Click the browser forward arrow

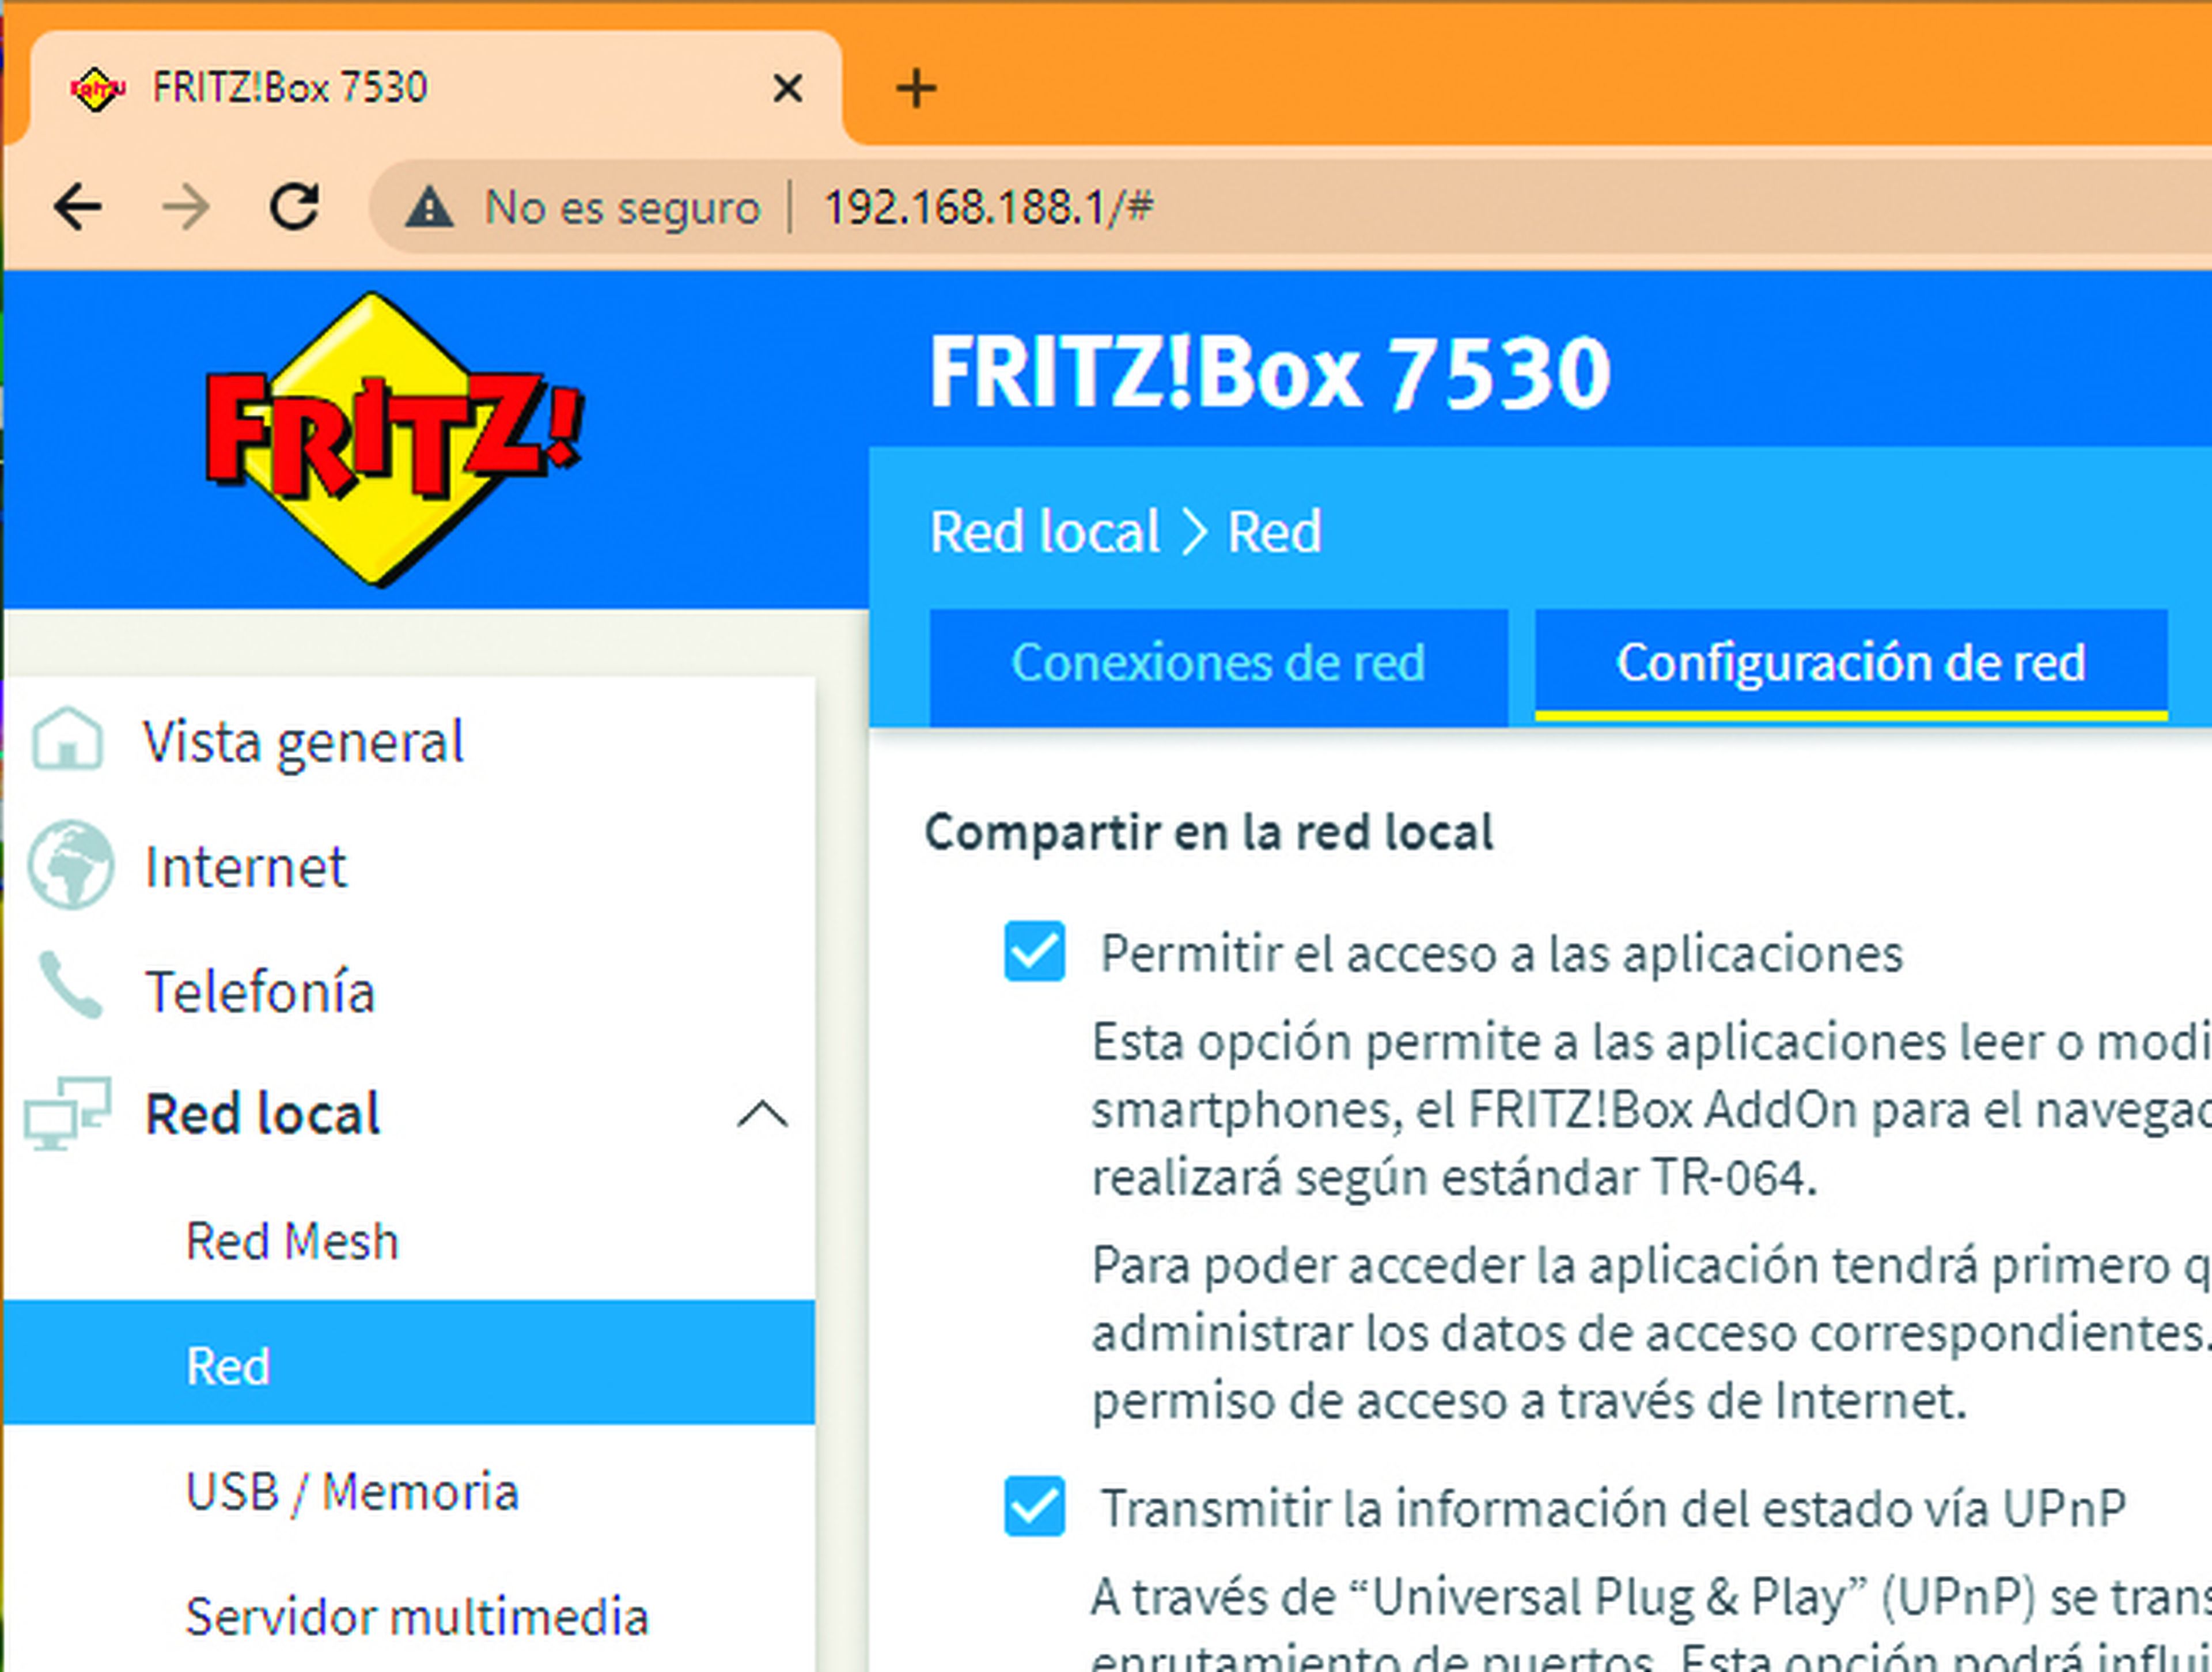[186, 208]
